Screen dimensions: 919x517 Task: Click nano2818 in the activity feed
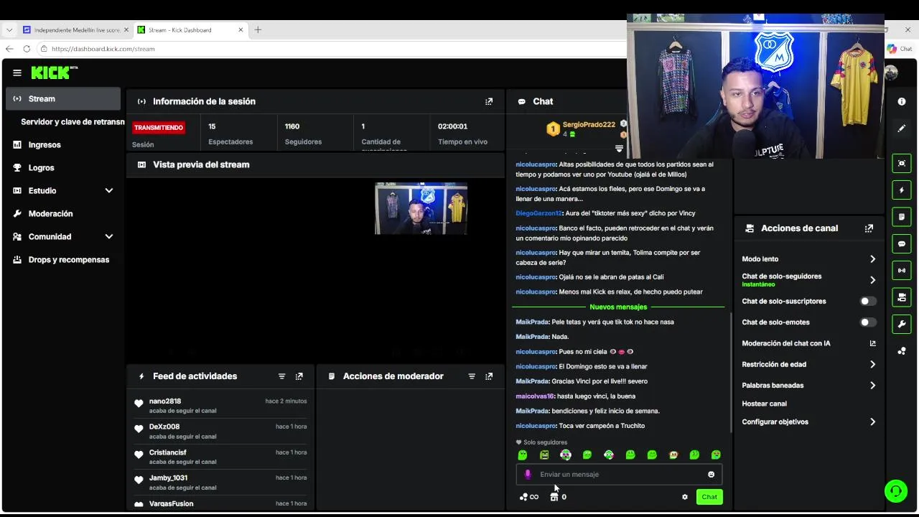[x=165, y=401]
